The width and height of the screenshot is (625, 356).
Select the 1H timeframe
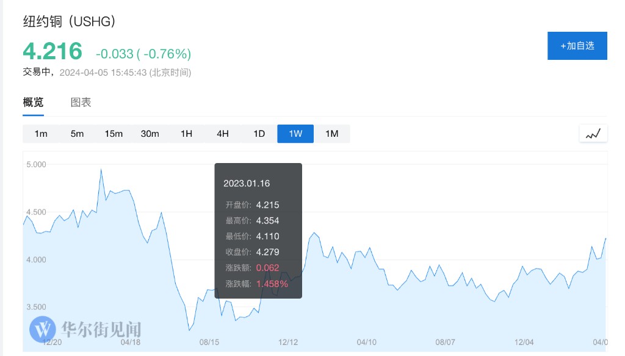186,134
